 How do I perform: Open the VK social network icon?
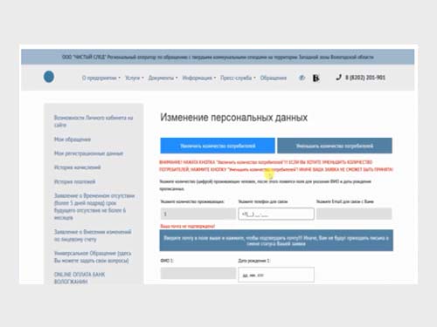(316, 78)
